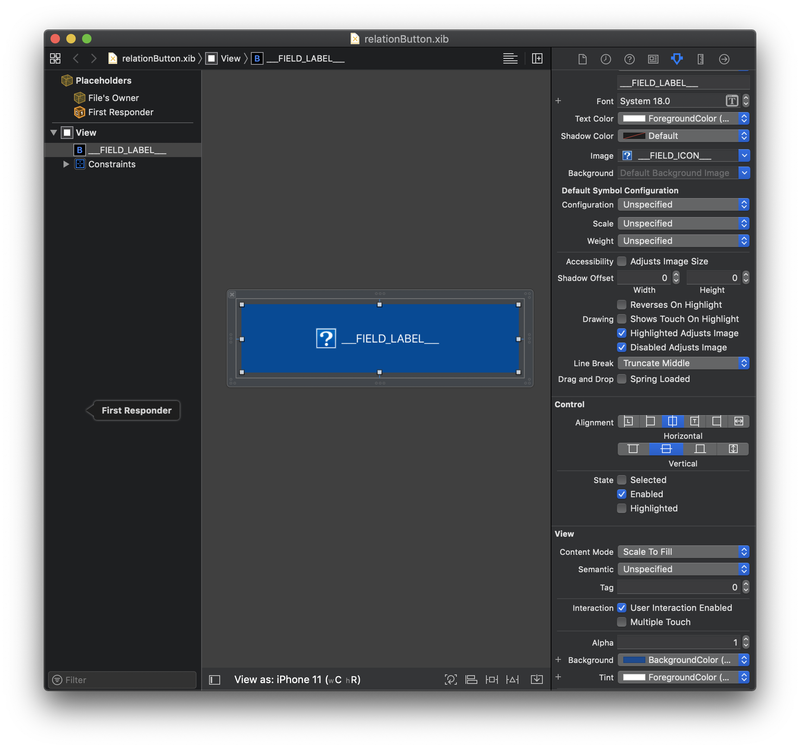800x749 pixels.
Task: Enable Shows Touch On Highlight
Action: tap(622, 319)
